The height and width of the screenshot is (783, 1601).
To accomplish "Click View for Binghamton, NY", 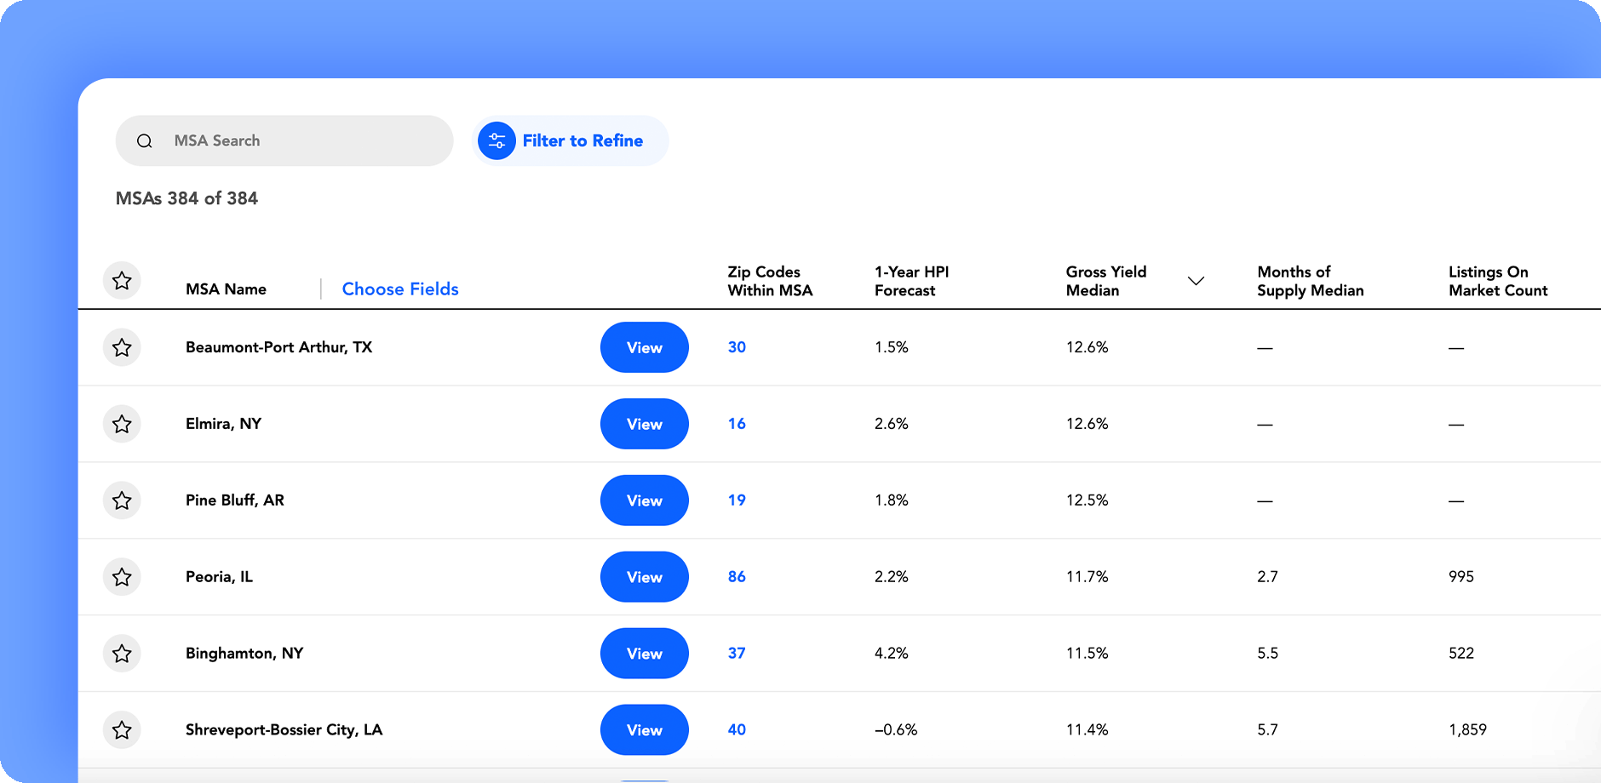I will tap(644, 653).
